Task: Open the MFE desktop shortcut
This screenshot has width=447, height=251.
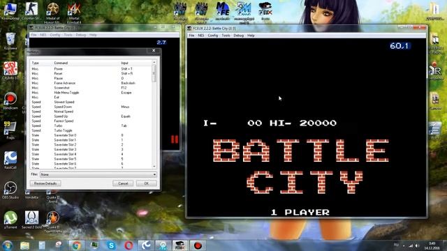Action: click(x=223, y=11)
